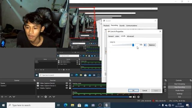Click Start Streaming in OBS Controls

(179, 84)
